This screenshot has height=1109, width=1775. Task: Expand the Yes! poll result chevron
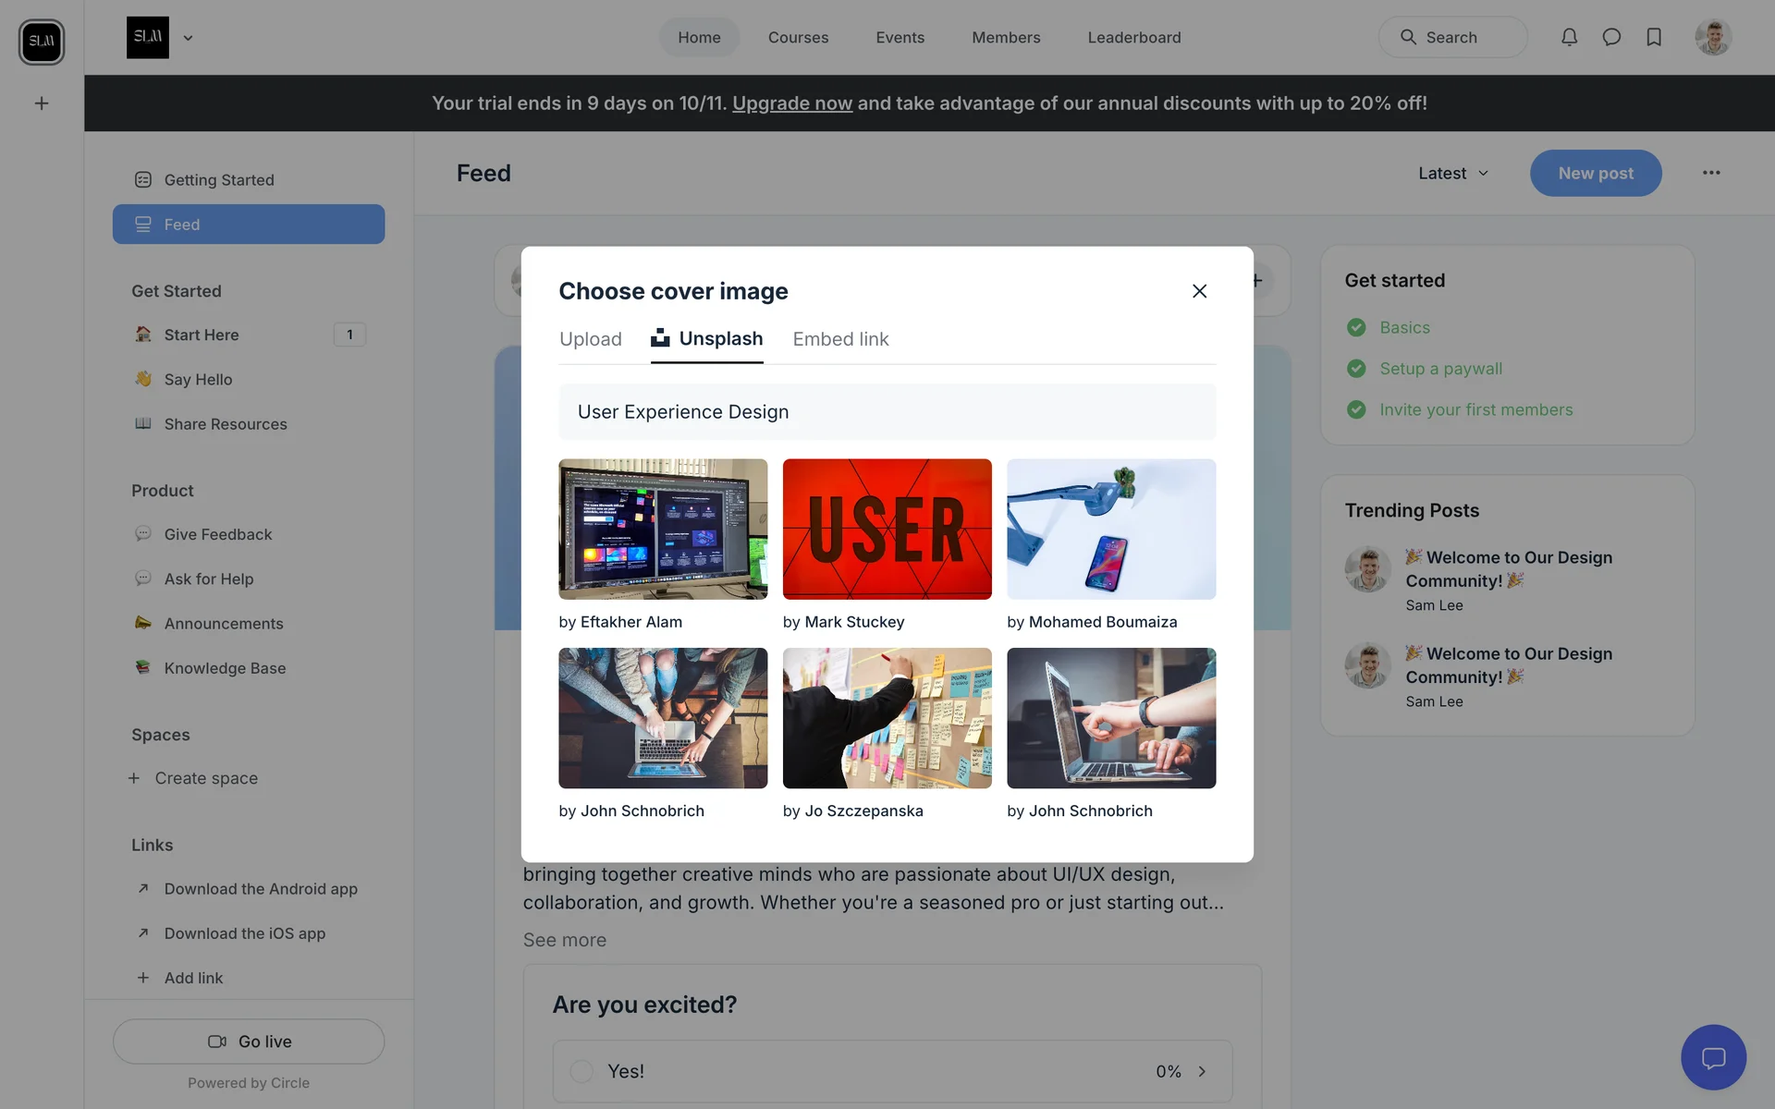pyautogui.click(x=1202, y=1071)
